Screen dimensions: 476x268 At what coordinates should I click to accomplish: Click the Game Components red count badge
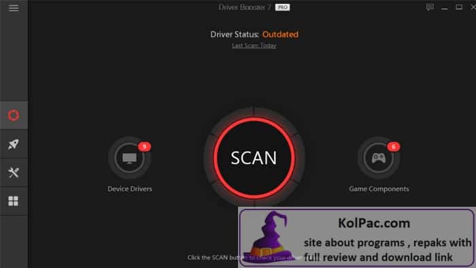[394, 147]
